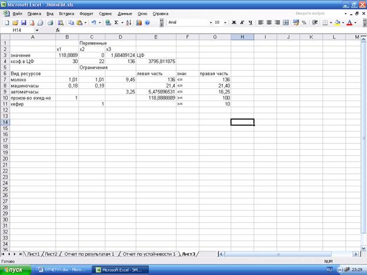Click the Fill Color paint bucket
The image size is (367, 275).
pyautogui.click(x=338, y=22)
